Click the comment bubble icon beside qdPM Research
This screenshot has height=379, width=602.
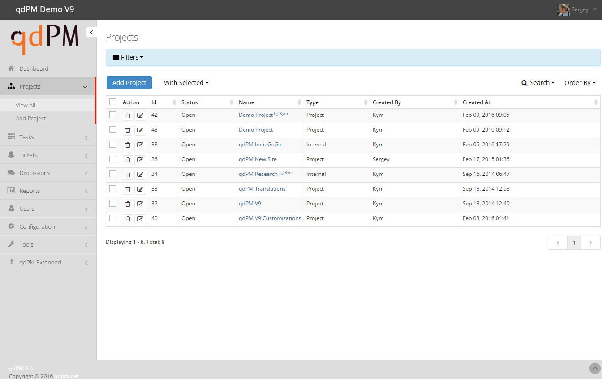point(281,173)
